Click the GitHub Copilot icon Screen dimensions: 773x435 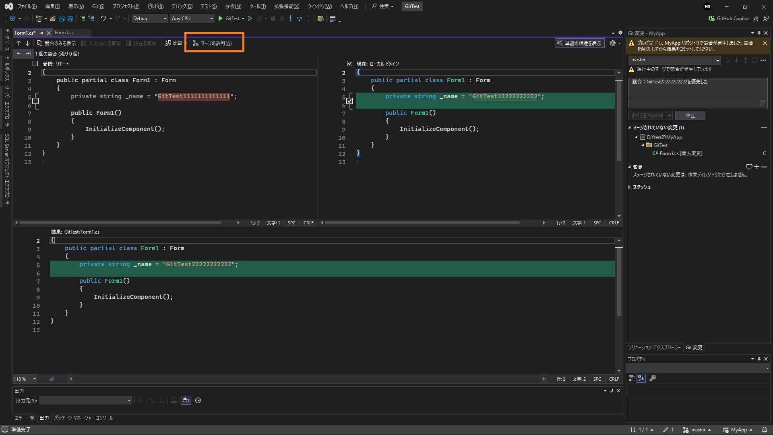(x=711, y=19)
